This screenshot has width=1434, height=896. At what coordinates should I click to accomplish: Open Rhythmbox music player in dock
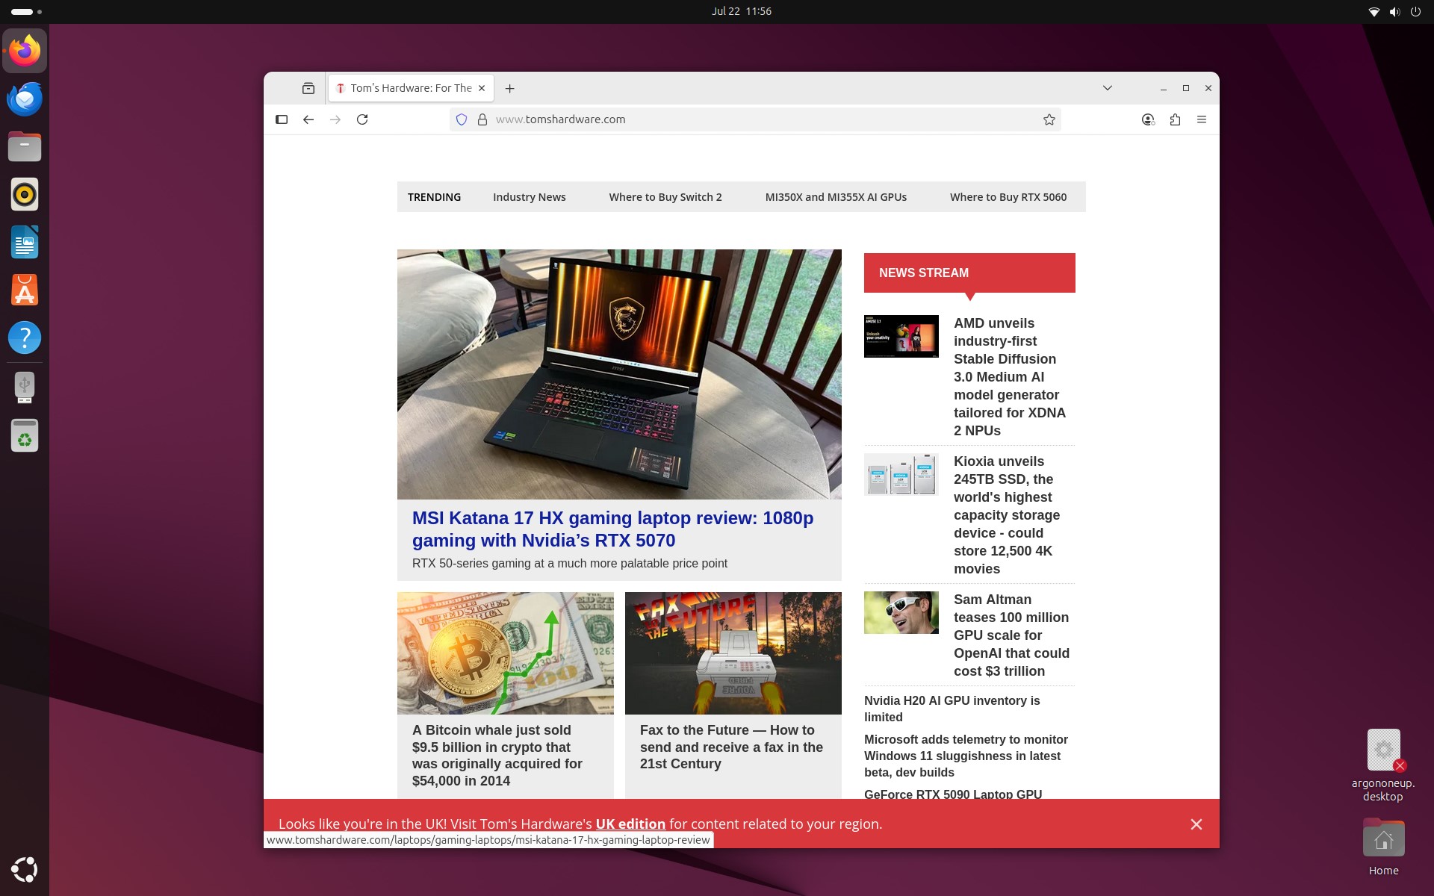(25, 194)
